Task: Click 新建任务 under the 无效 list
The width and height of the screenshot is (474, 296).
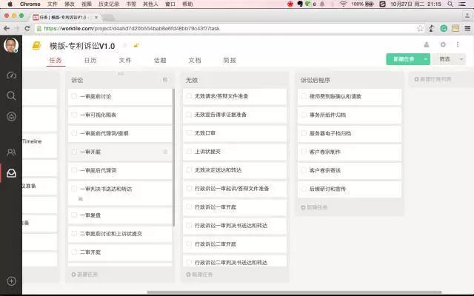Action: 199,275
